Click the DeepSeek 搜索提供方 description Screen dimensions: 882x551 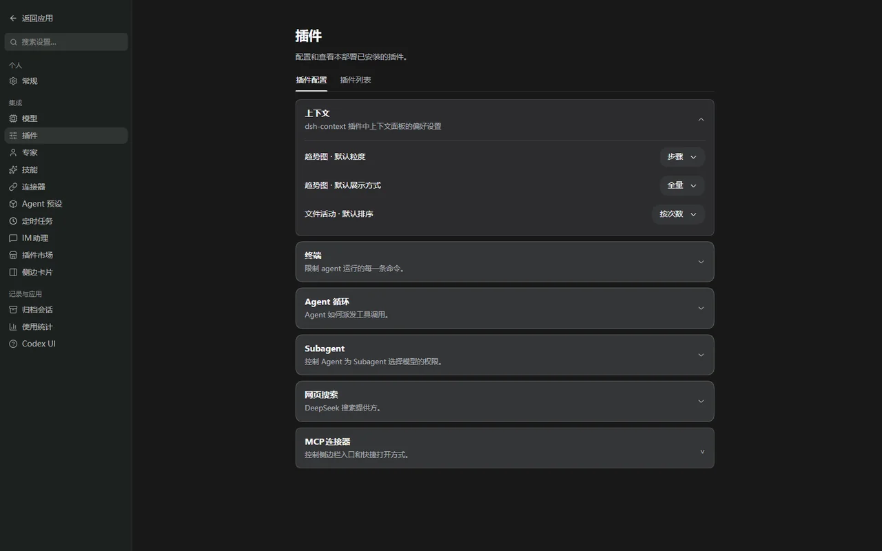(x=344, y=408)
